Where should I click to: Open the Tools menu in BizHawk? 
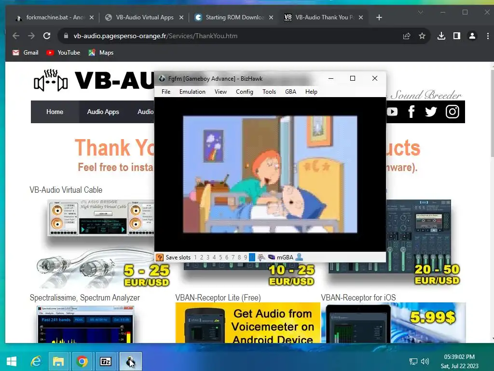[x=269, y=91]
